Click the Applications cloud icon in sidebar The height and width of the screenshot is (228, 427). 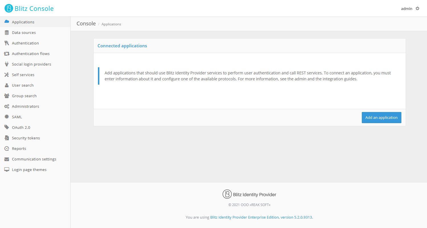click(7, 22)
